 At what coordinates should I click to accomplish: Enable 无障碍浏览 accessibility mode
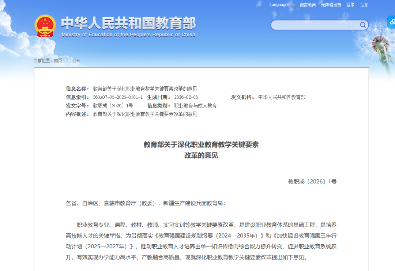[331, 5]
